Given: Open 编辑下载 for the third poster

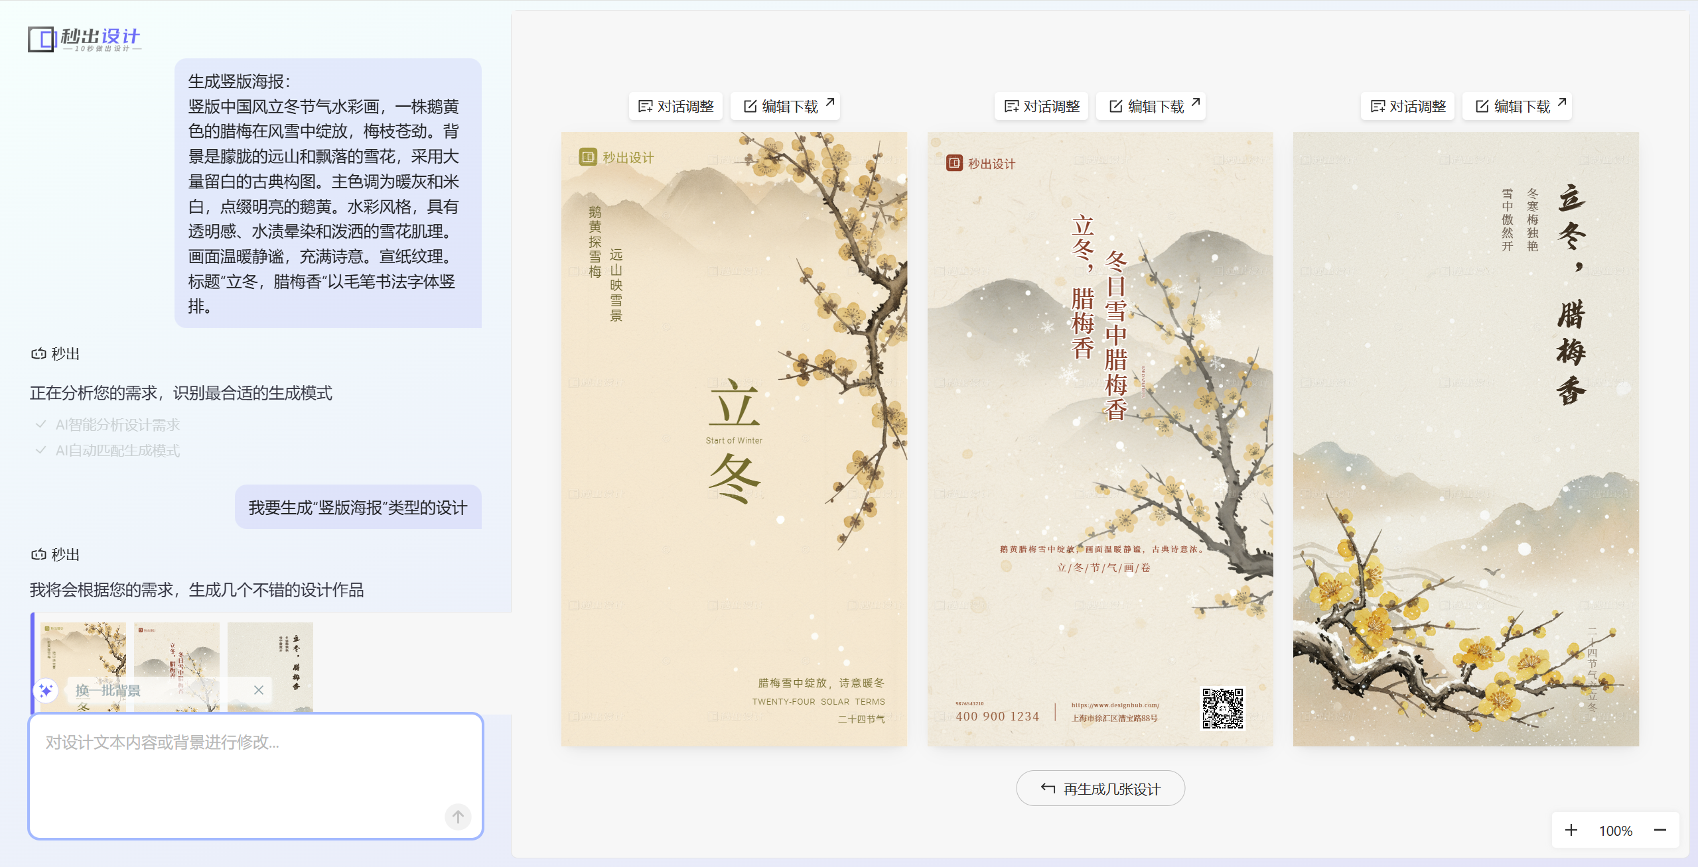Looking at the screenshot, I should pos(1518,106).
